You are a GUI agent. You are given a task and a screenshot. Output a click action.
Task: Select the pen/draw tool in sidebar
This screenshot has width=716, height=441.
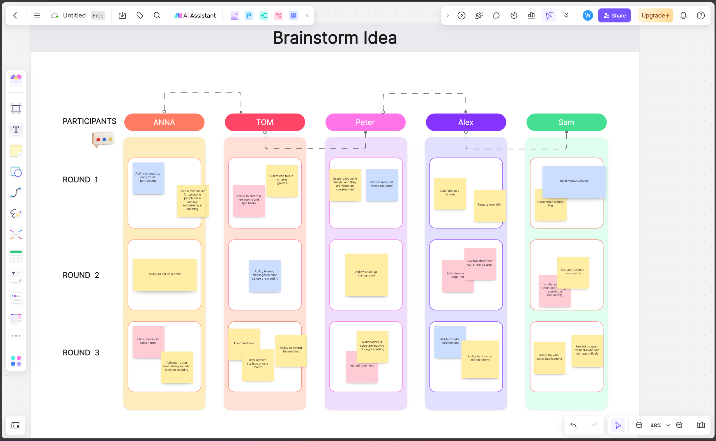coord(16,213)
